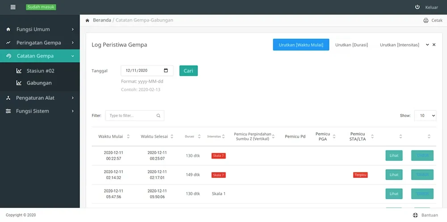This screenshot has height=222, width=447.
Task: Click Unduh for 05:47:56 event
Action: [422, 194]
